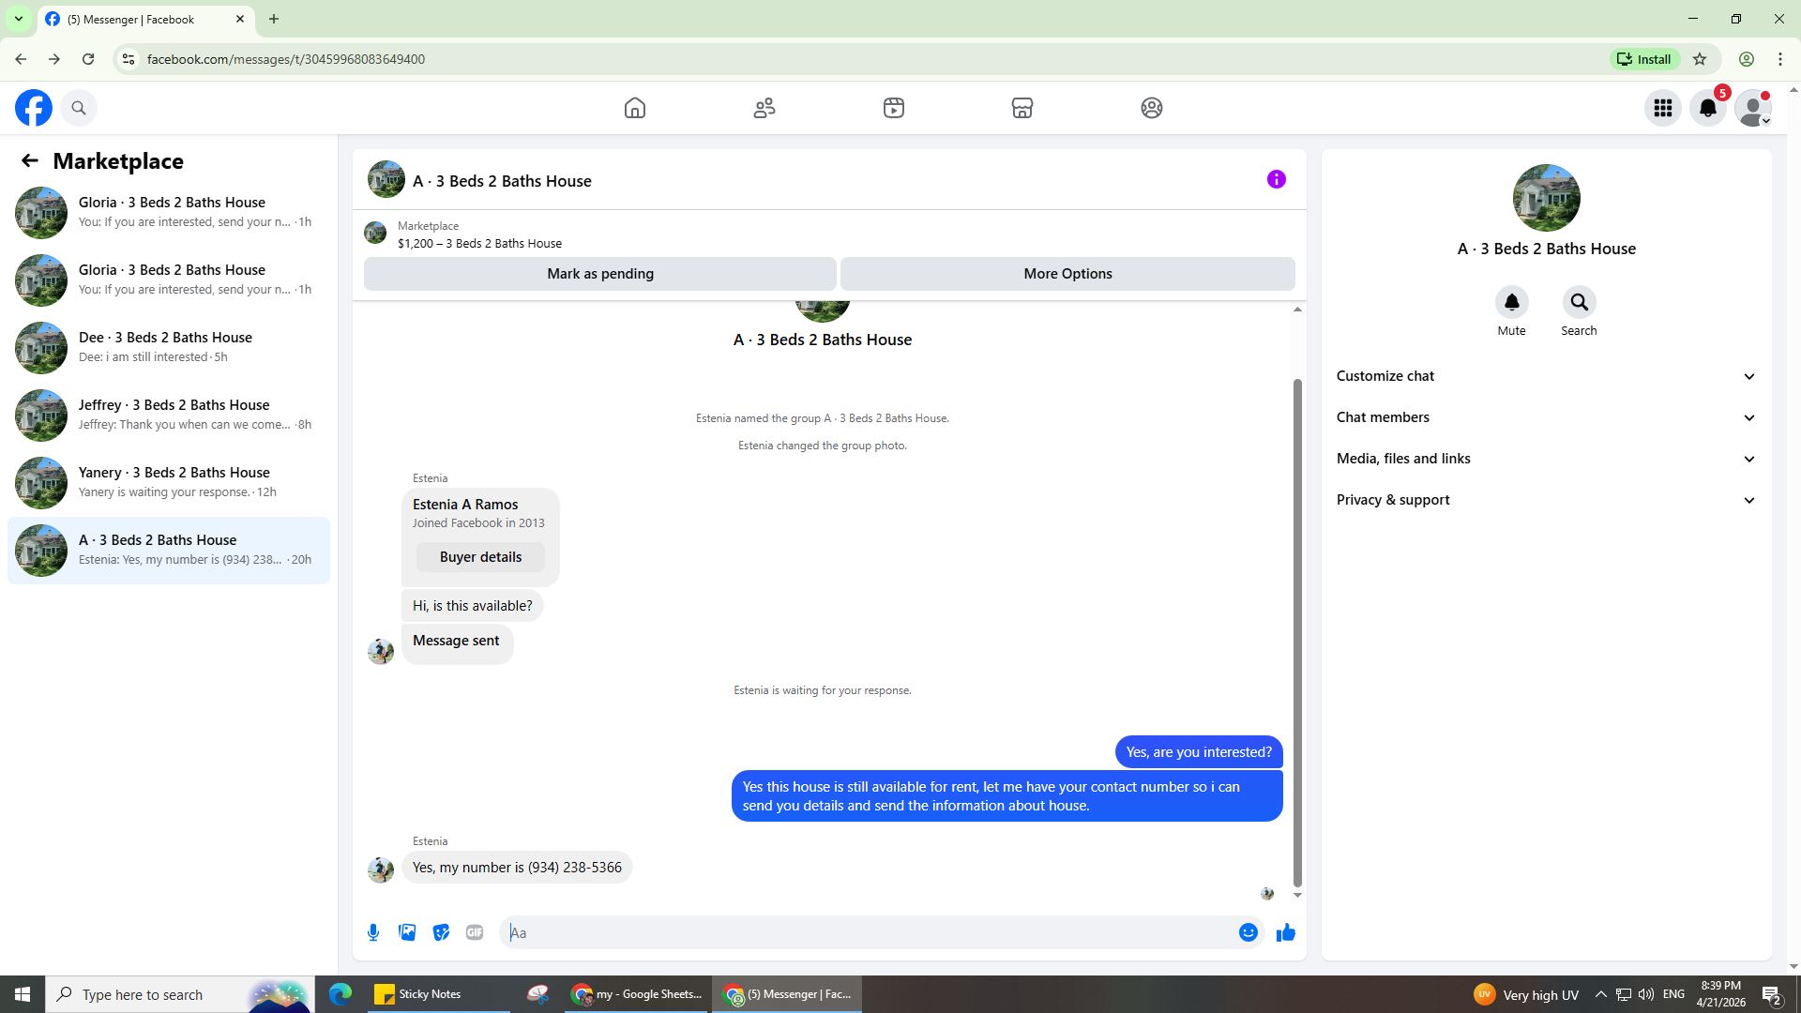The height and width of the screenshot is (1013, 1801).
Task: Open Jeffrey 3 Beds conversation
Action: (x=169, y=416)
